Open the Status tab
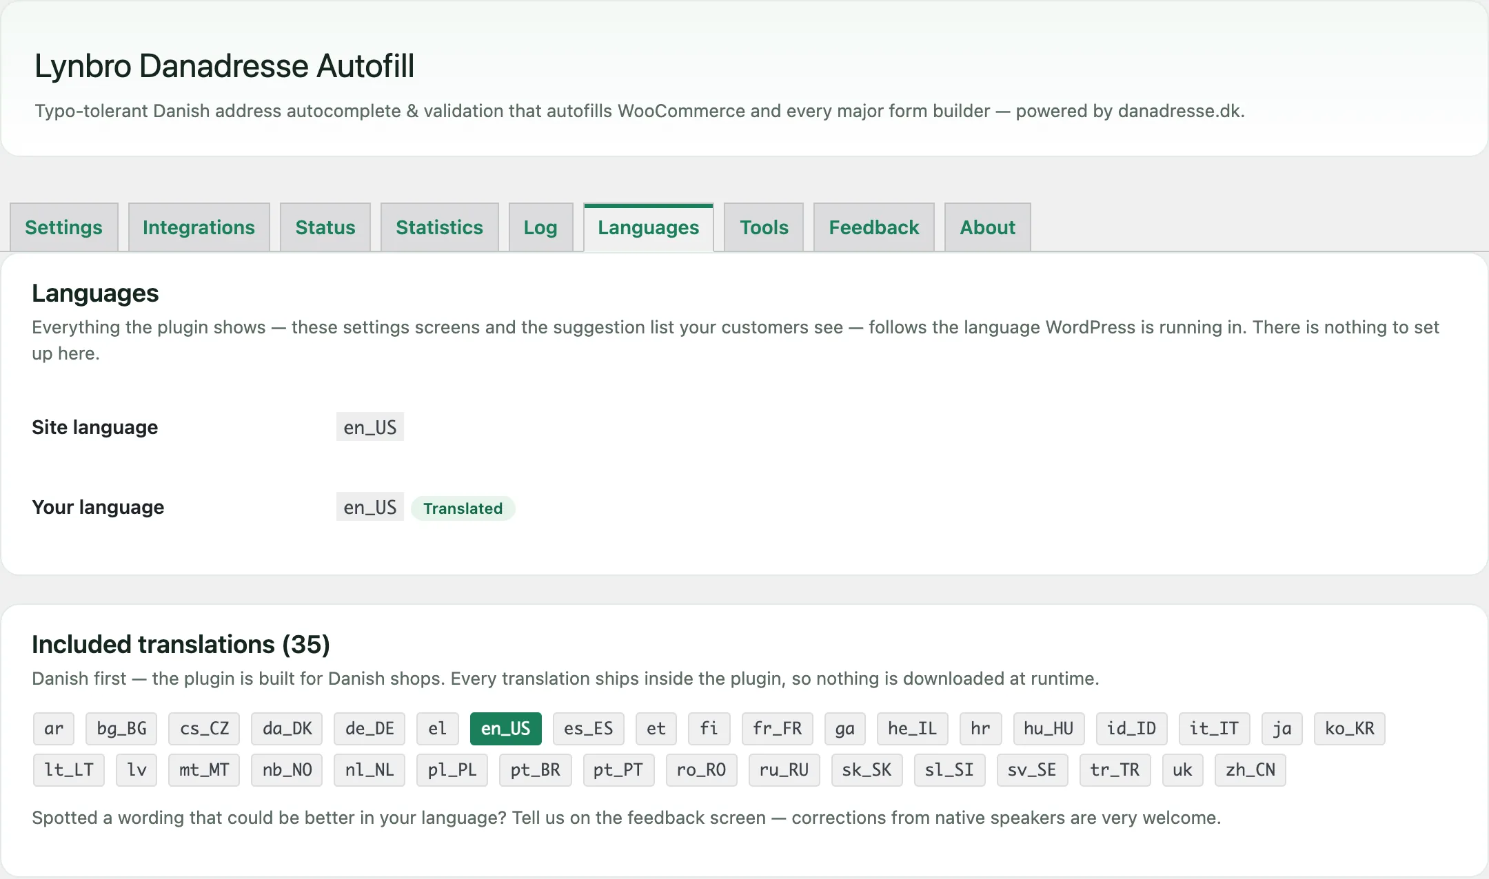The image size is (1489, 879). pos(325,227)
